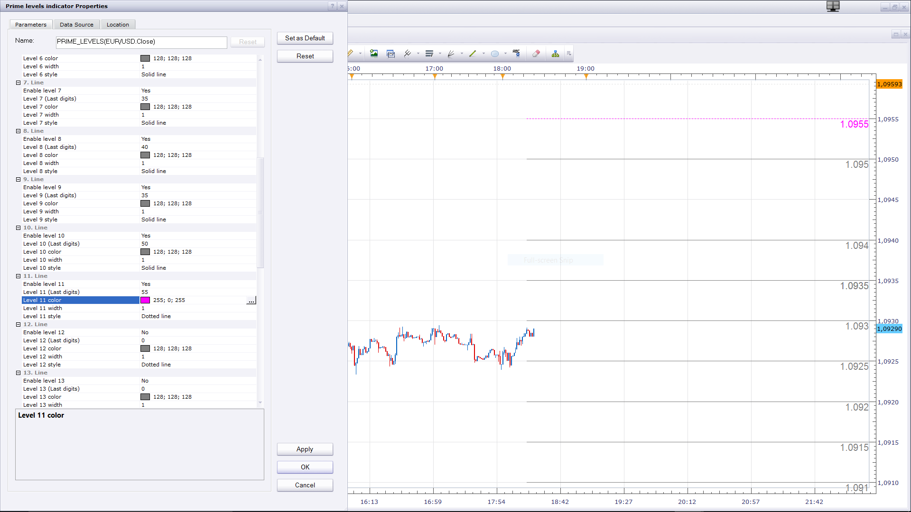Switch to the Parameters tab
The height and width of the screenshot is (512, 911).
click(31, 25)
